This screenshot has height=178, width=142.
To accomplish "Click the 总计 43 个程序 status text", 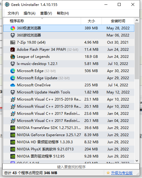I will coord(30,173).
